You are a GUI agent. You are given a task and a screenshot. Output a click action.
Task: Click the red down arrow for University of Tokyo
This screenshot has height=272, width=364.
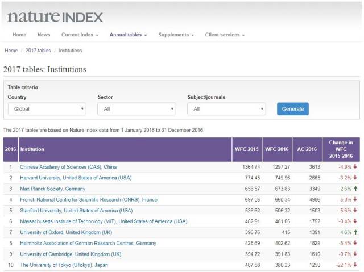pos(355,265)
